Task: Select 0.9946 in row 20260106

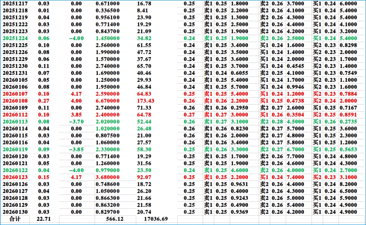Action: tap(295, 87)
